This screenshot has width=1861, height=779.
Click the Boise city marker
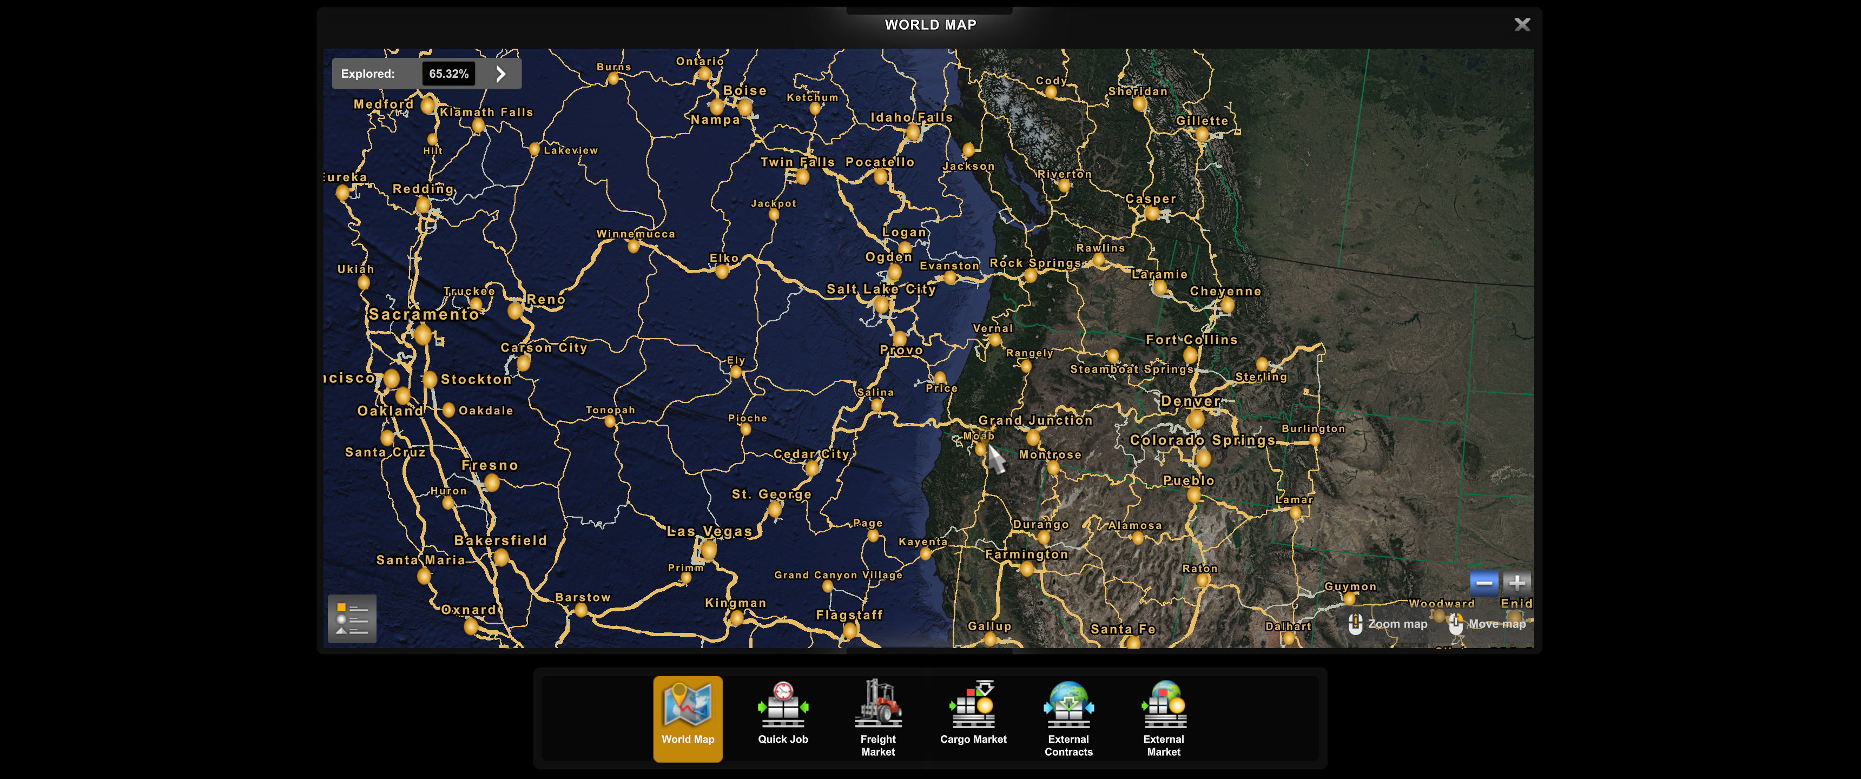coord(745,107)
